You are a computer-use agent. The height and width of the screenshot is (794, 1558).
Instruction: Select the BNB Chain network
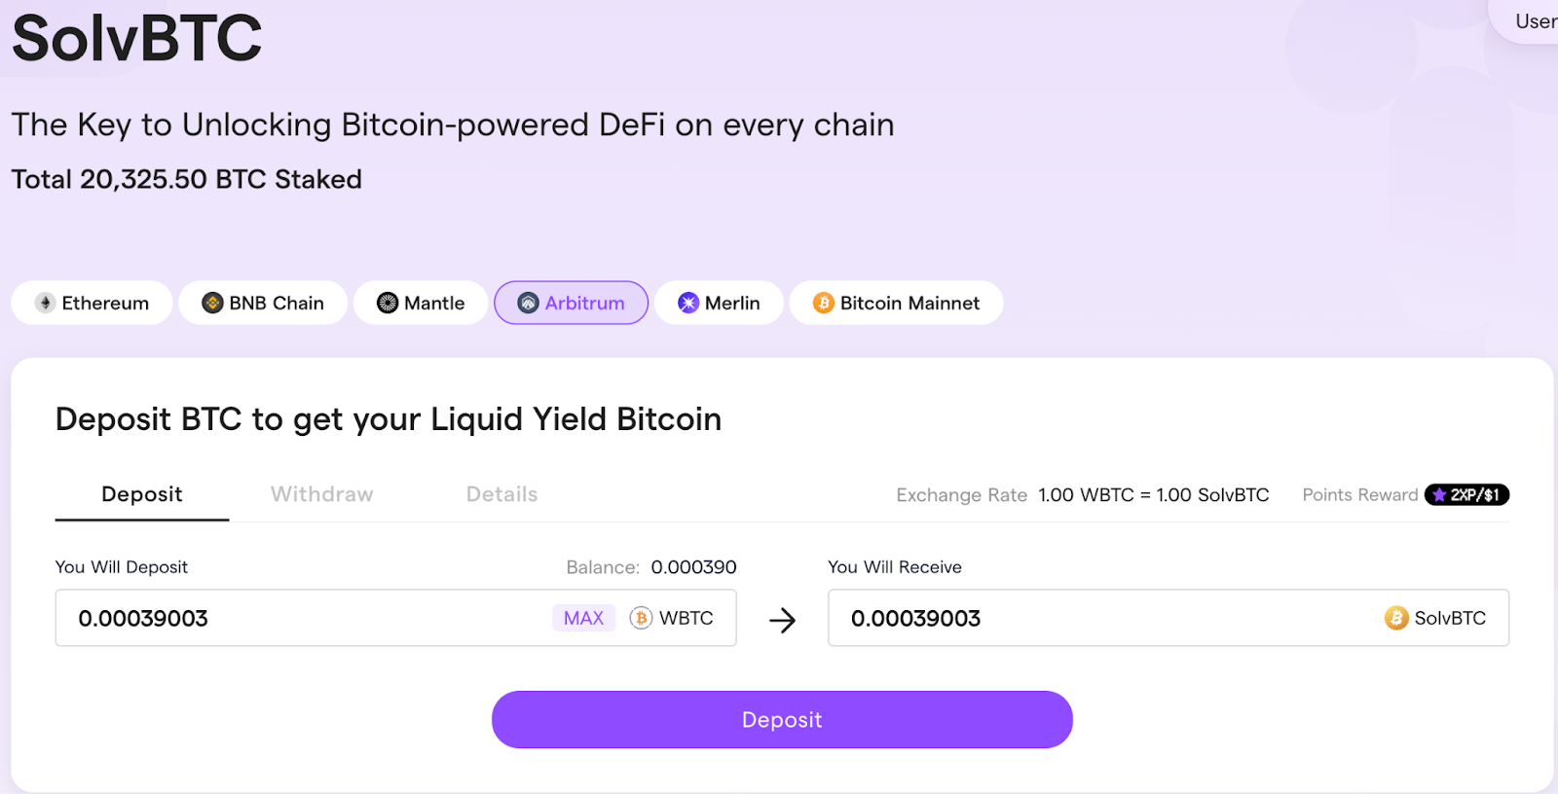[x=263, y=303]
